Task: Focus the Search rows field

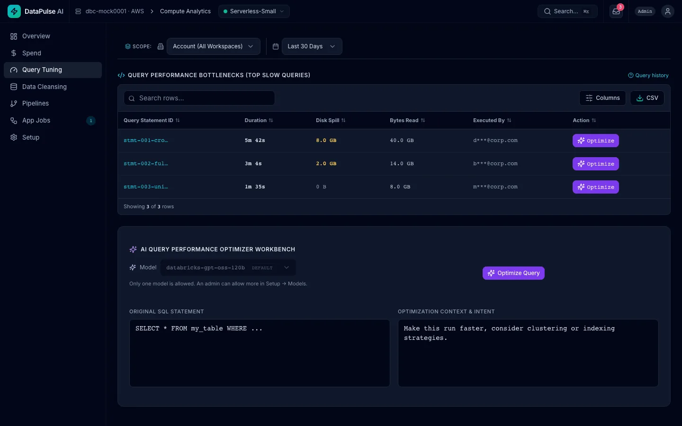Action: (199, 98)
